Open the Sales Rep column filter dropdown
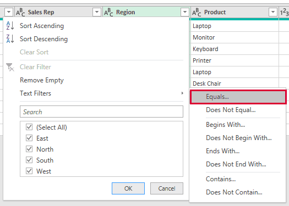The image size is (289, 206). pyautogui.click(x=97, y=12)
